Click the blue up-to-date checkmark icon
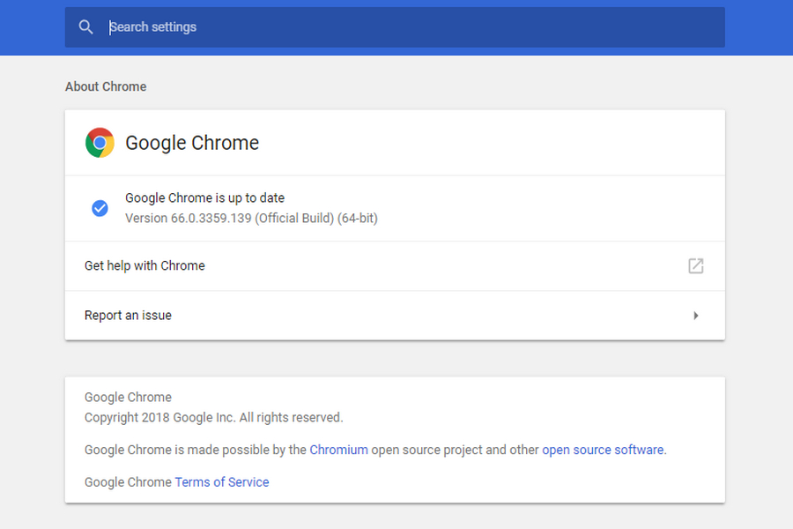 100,208
